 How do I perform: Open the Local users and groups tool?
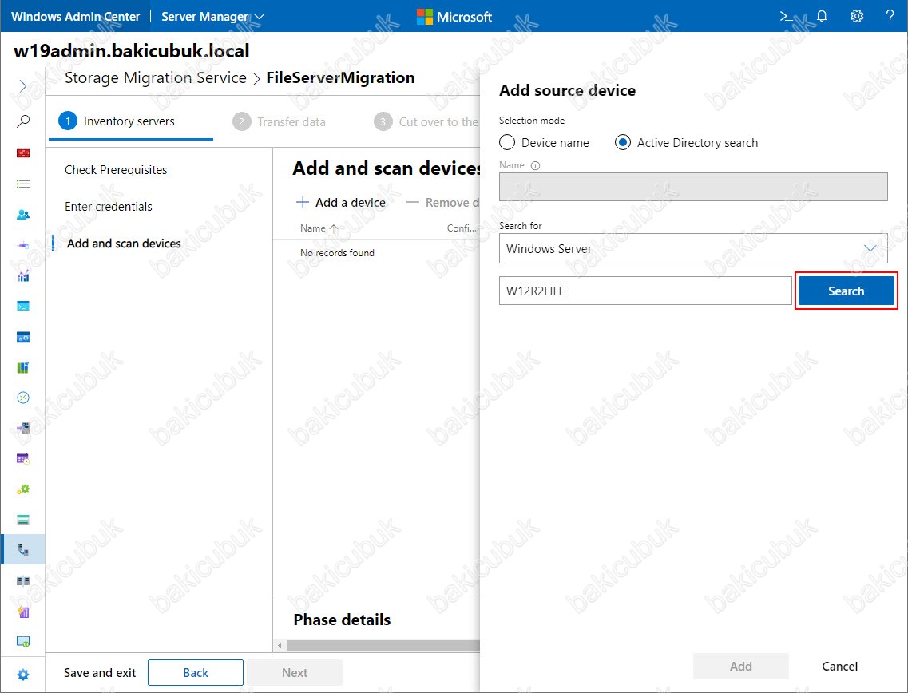23,215
